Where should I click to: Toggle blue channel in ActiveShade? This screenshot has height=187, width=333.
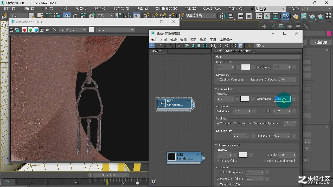(36, 30)
